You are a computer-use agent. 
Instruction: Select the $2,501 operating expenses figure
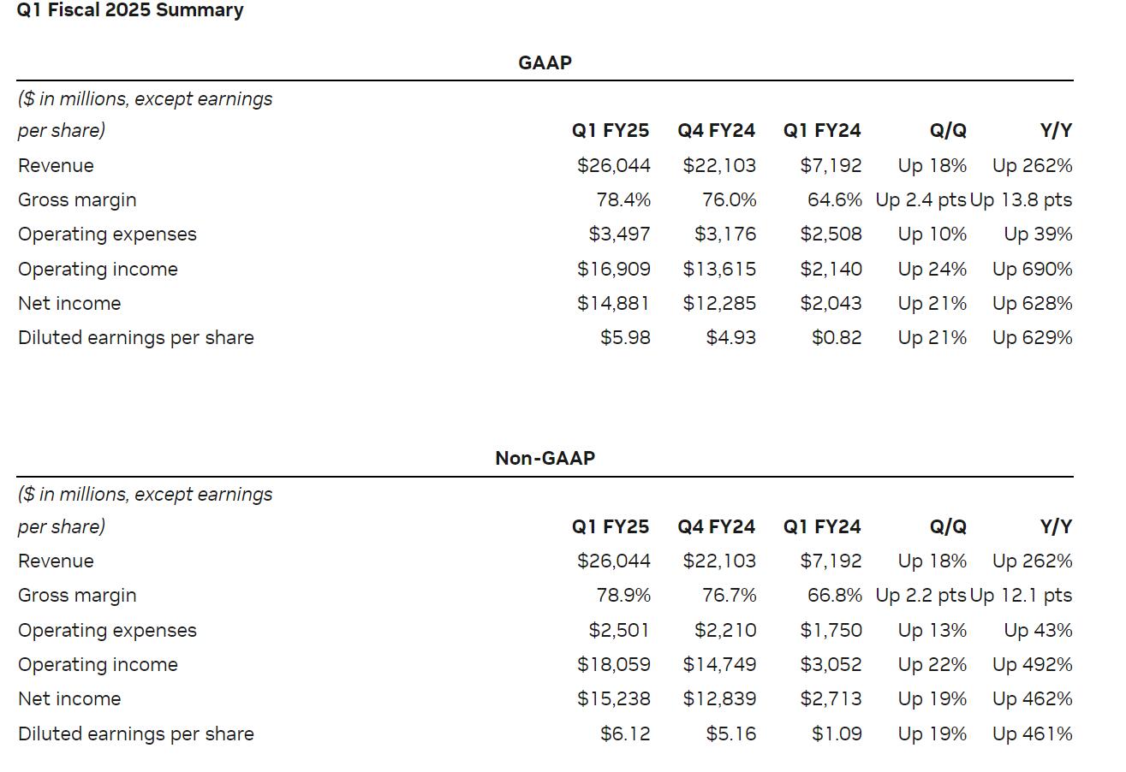(x=619, y=630)
